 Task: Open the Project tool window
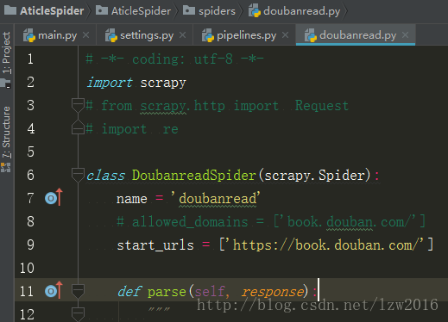[6, 59]
